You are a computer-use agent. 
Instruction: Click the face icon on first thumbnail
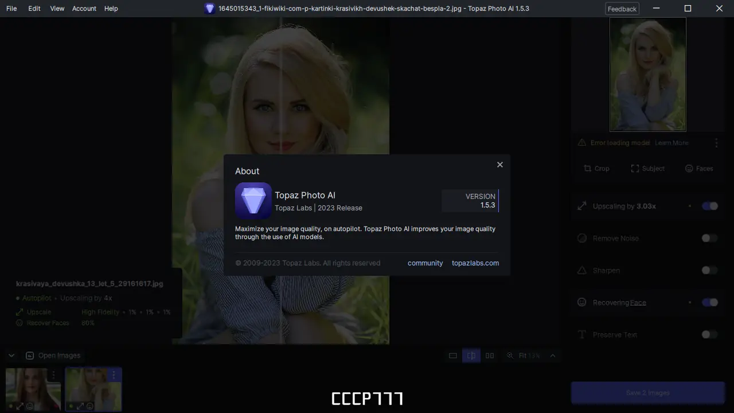pos(30,406)
